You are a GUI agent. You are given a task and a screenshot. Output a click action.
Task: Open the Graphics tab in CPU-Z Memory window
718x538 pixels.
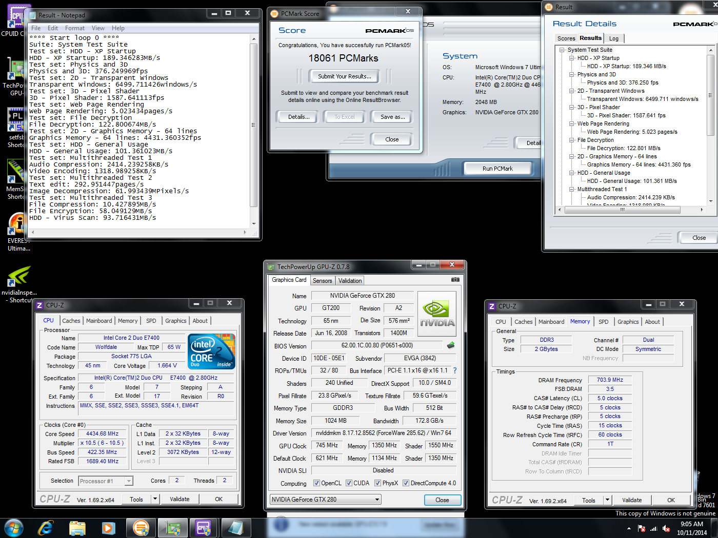click(628, 322)
